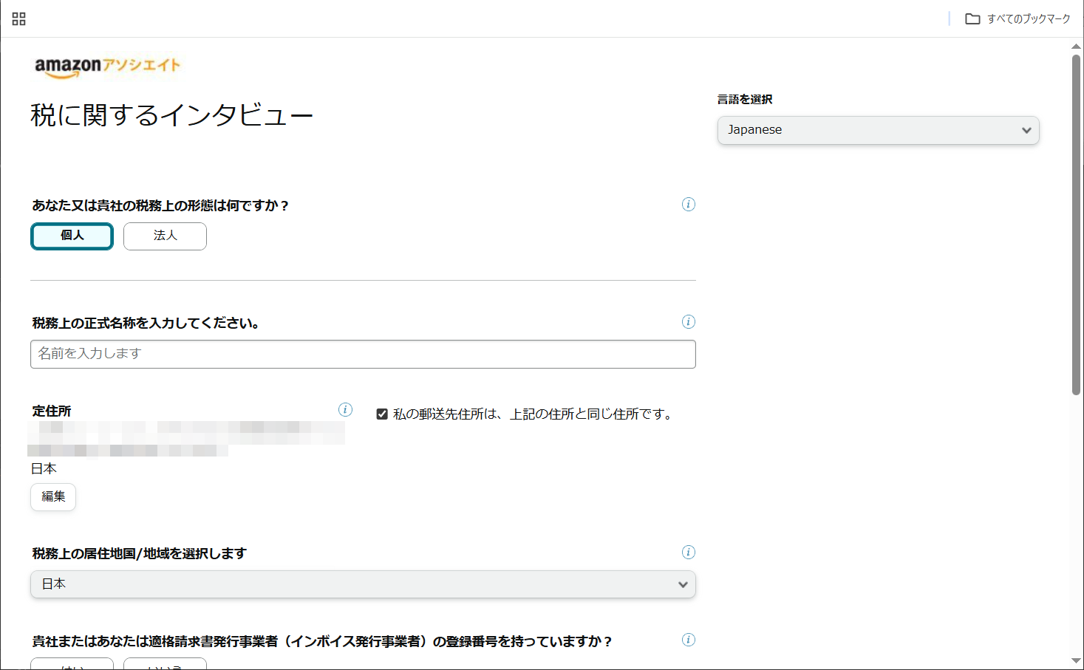
Task: Click info icon for invoice registration question
Action: tap(688, 640)
